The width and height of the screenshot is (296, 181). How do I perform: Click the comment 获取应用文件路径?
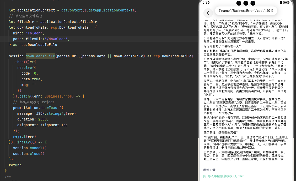(x=26, y=16)
